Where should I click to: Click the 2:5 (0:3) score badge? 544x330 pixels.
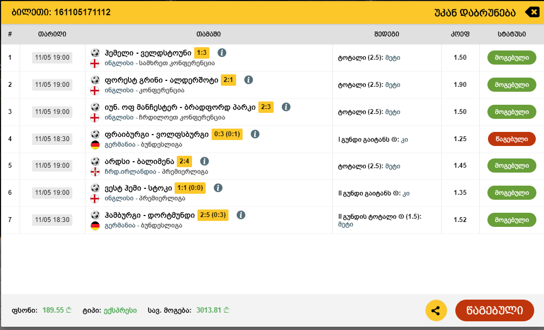(x=213, y=215)
